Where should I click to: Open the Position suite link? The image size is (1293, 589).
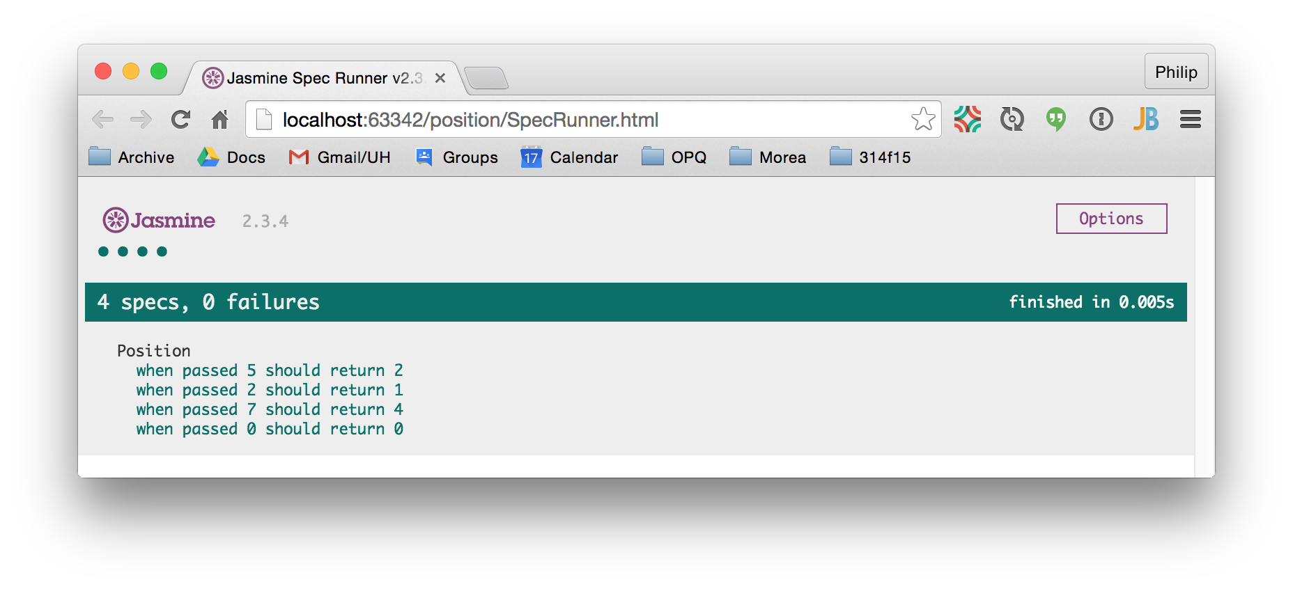[154, 351]
